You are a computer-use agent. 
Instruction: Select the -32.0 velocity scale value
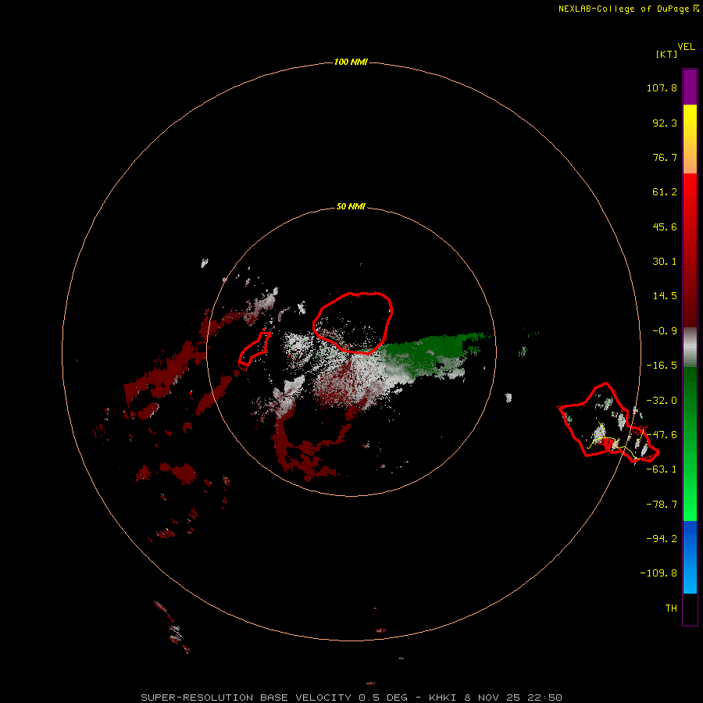pos(662,401)
